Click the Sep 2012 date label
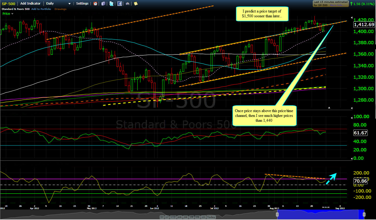Image resolution: width=376 pixels, height=220 pixels. [340, 208]
